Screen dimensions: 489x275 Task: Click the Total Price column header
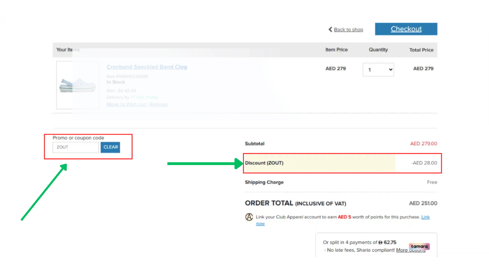(421, 50)
